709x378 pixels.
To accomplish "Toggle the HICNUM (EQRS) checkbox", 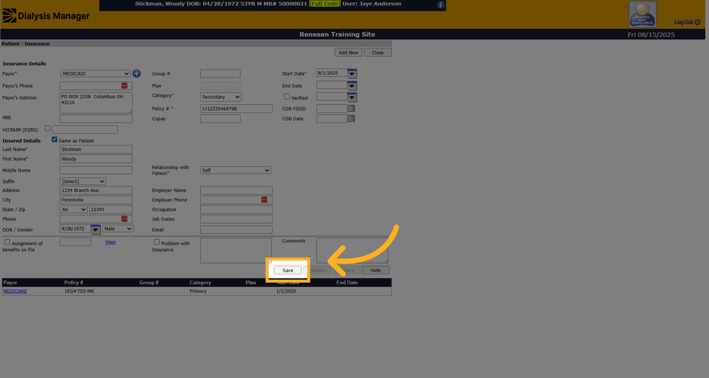I will click(x=47, y=128).
